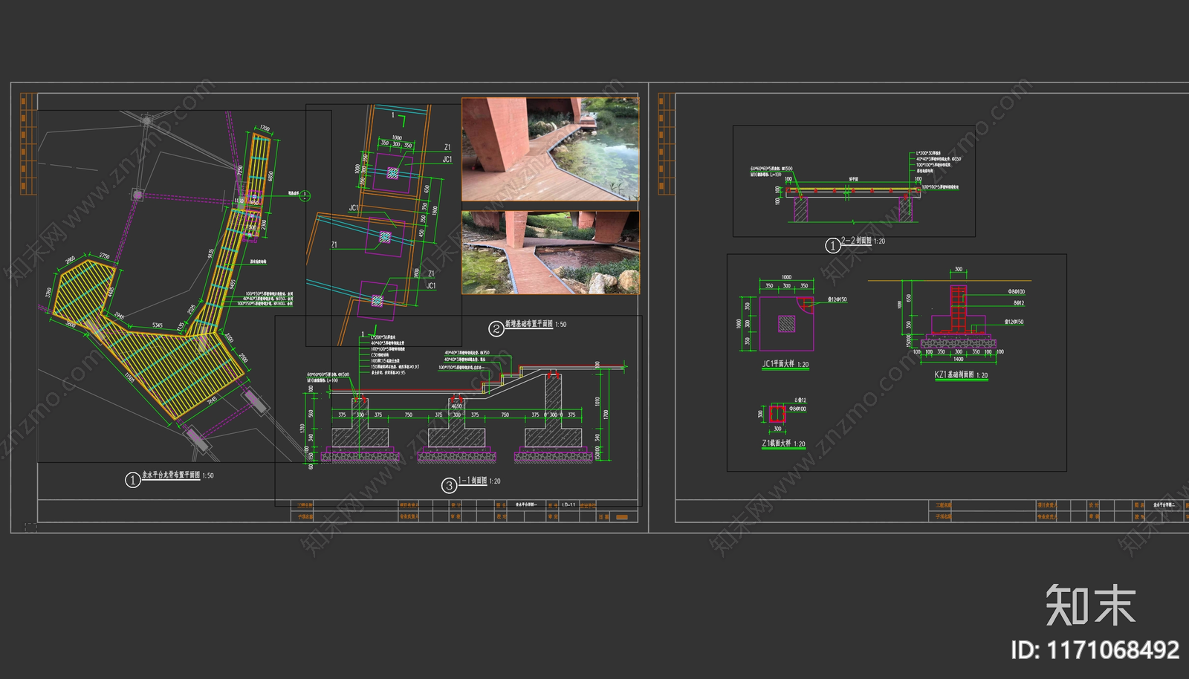Click the hatched column in the bottom foundation square

378,301
